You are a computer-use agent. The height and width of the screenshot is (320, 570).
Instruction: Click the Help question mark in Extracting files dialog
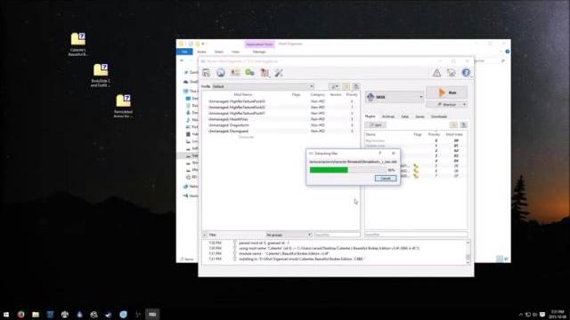380,153
